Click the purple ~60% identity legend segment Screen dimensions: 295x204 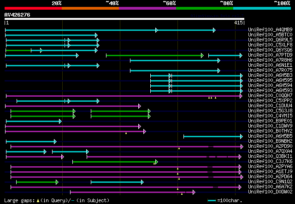point(147,8)
